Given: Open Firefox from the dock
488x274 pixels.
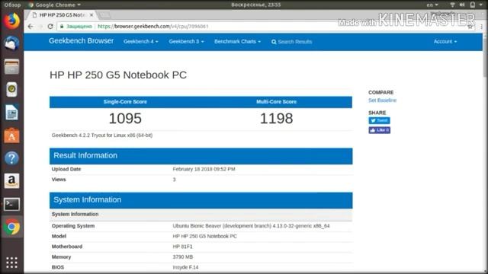Looking at the screenshot, I should pyautogui.click(x=12, y=21).
